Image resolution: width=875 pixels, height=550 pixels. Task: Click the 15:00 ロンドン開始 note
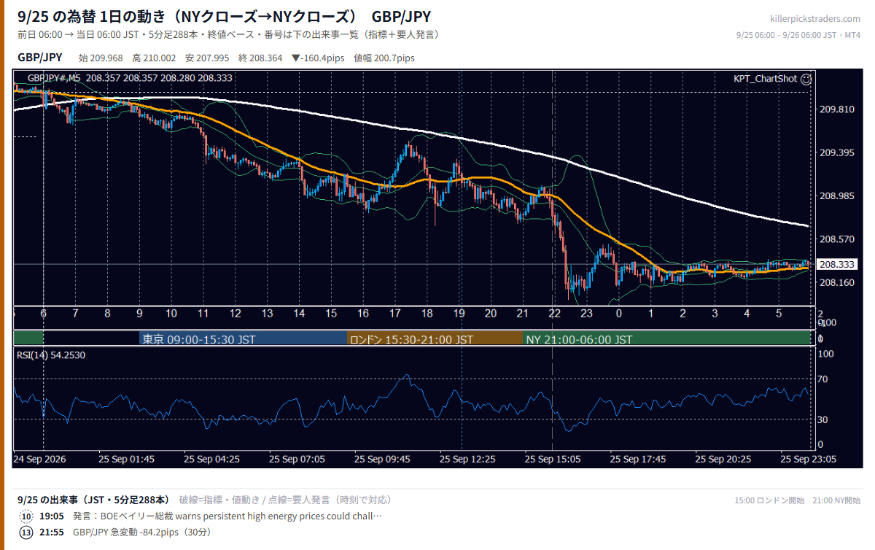pyautogui.click(x=769, y=500)
